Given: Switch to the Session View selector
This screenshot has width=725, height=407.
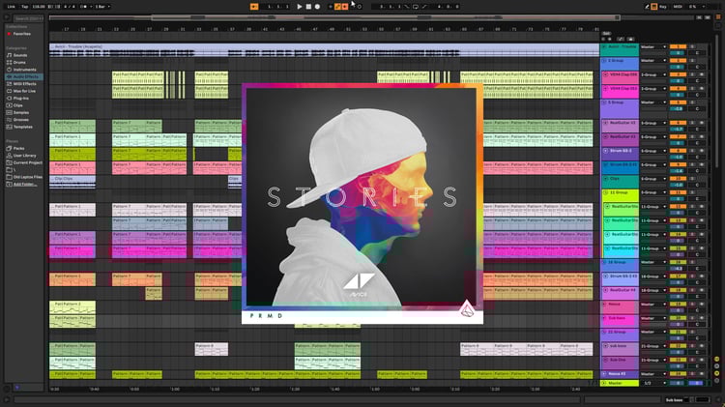Looking at the screenshot, I should pos(718,24).
